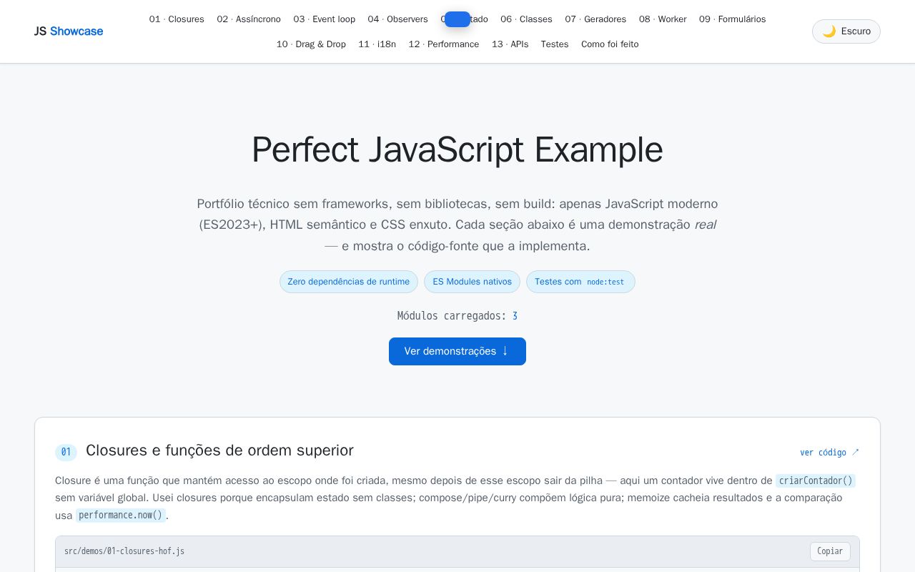Click the performance.now() inline code
The width and height of the screenshot is (915, 572).
(x=121, y=515)
